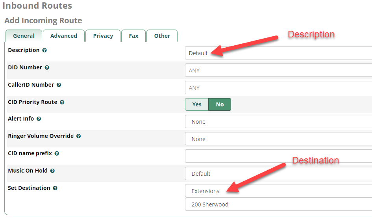Click the Description input field

tap(279, 53)
